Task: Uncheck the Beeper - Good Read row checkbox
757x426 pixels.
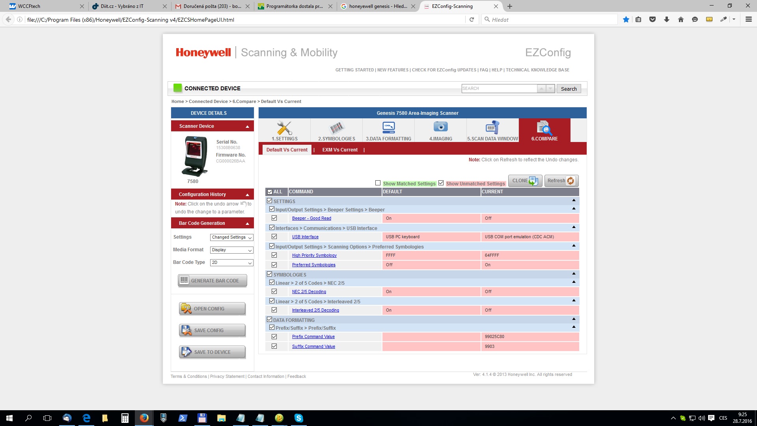Action: [274, 218]
